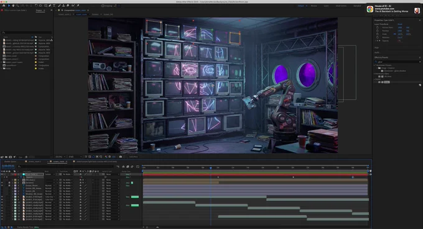Select the Rotation tool in toolbar
The height and width of the screenshot is (229, 423).
pos(36,6)
